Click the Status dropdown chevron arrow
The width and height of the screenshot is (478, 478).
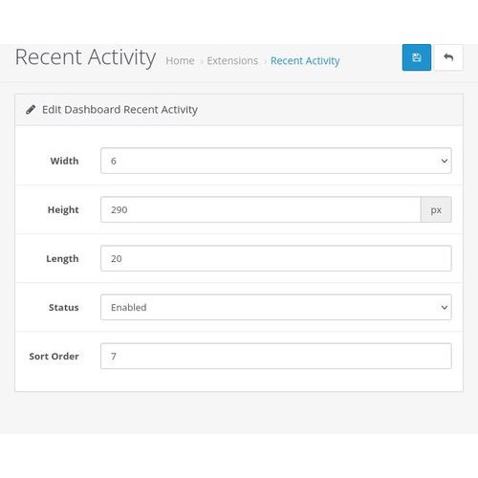pyautogui.click(x=445, y=308)
